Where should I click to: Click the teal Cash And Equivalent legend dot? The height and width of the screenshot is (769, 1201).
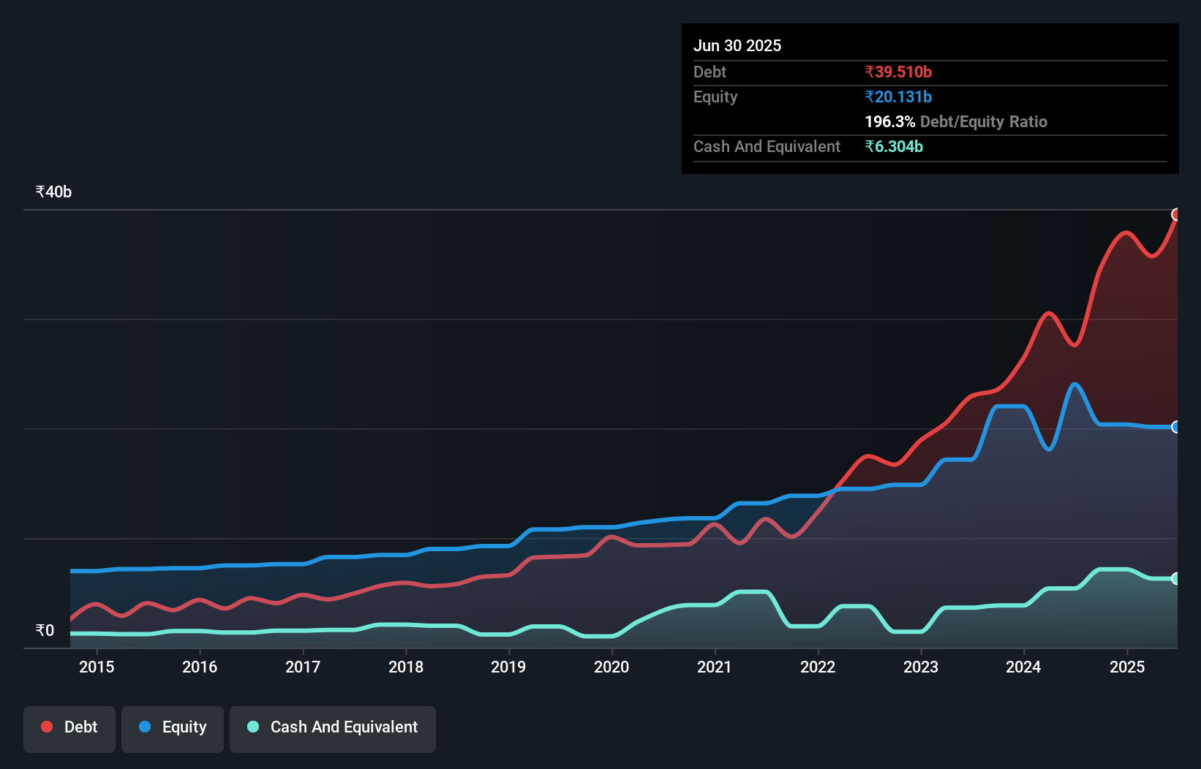pos(252,727)
